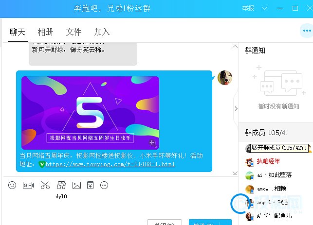The width and height of the screenshot is (313, 225).
Task: Click avatar of member ending in 配角儿
Action: [x=250, y=217]
